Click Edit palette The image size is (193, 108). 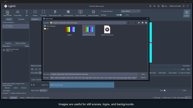[7, 91]
